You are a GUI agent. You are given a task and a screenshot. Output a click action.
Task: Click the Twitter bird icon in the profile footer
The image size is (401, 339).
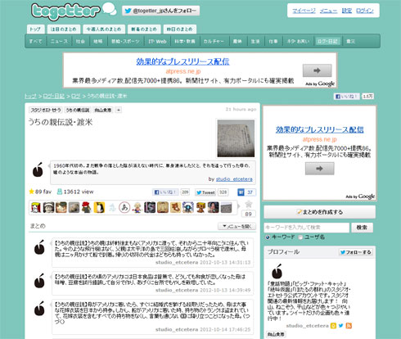pos(341,326)
